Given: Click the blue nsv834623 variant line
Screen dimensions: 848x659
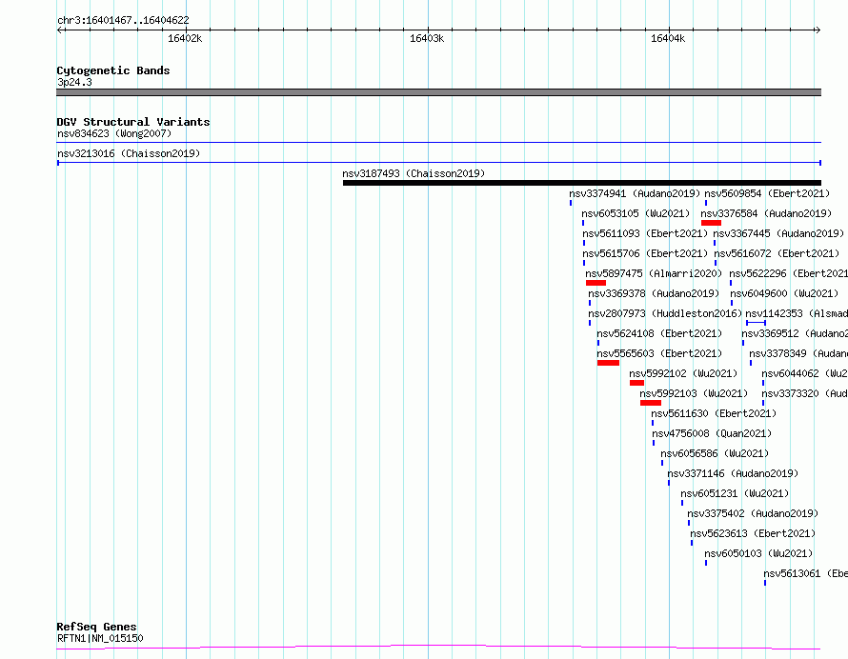Looking at the screenshot, I should click(x=438, y=143).
